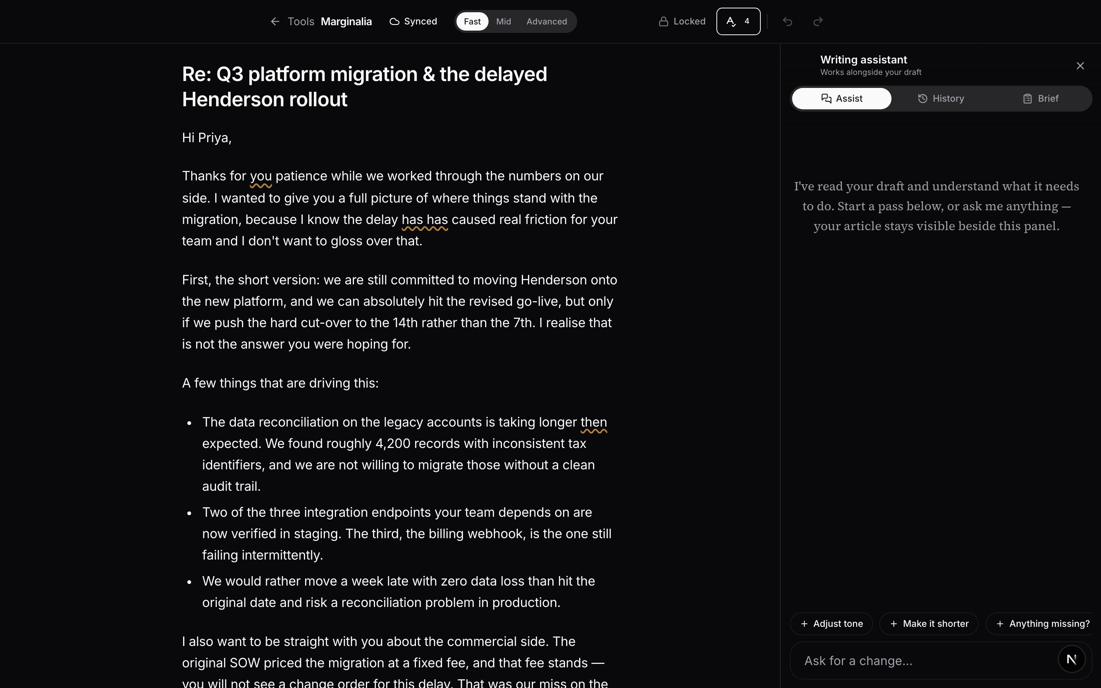Close the Writing assistant panel

coord(1080,66)
